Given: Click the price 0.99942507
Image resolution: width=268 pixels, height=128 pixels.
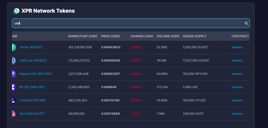Looking at the screenshot, I should pyautogui.click(x=111, y=74).
